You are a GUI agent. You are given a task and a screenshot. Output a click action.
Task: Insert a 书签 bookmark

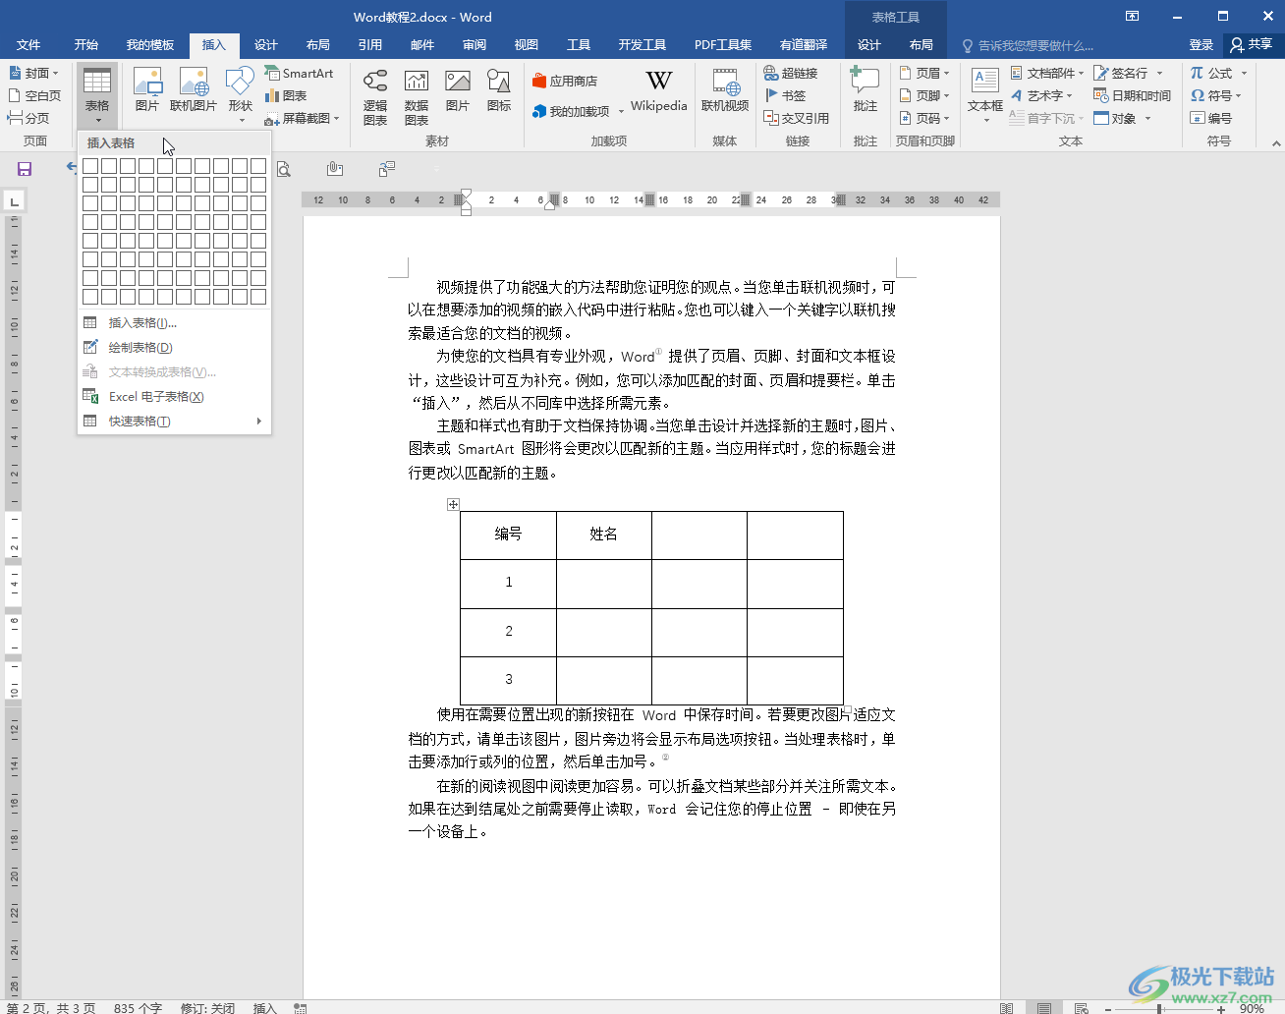(x=785, y=96)
